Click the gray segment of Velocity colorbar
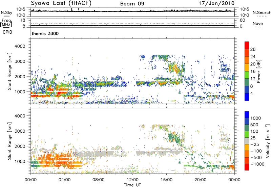 click(247, 141)
